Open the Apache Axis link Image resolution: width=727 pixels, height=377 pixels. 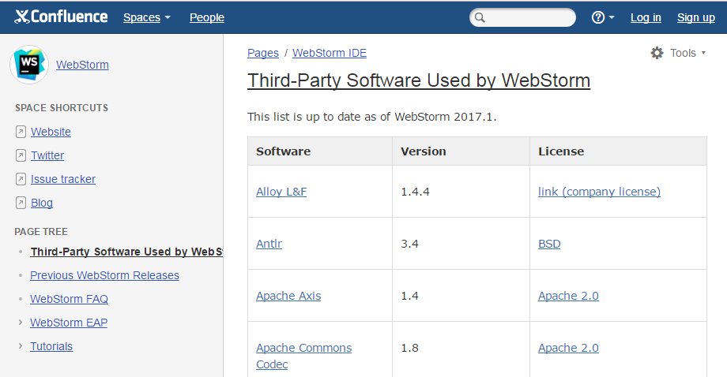point(288,296)
